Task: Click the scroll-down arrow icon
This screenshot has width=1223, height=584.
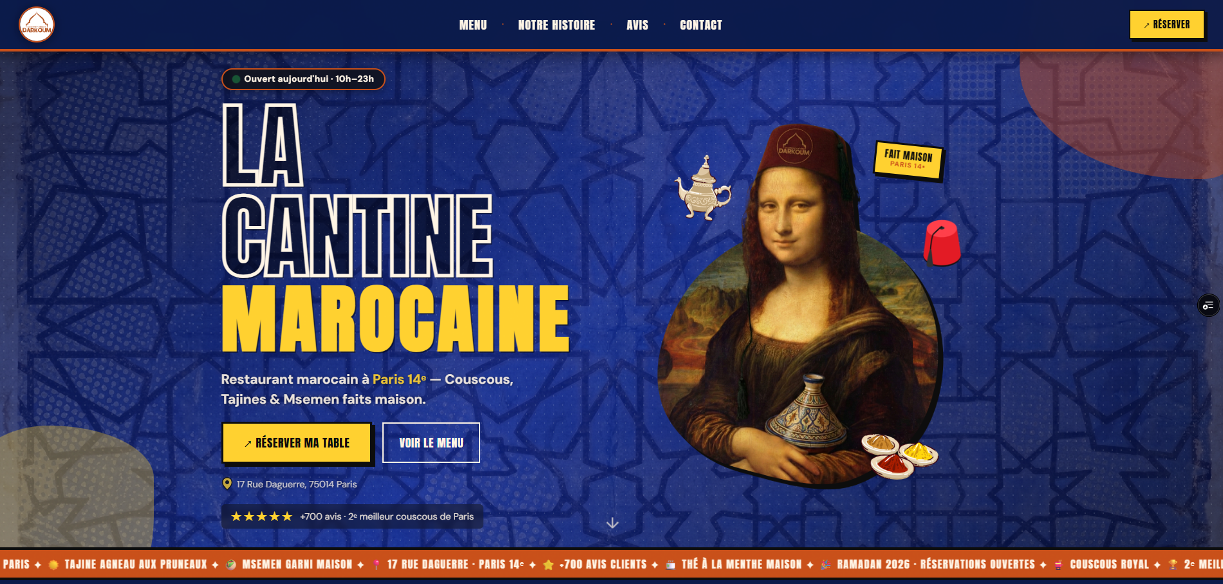Action: (x=613, y=523)
